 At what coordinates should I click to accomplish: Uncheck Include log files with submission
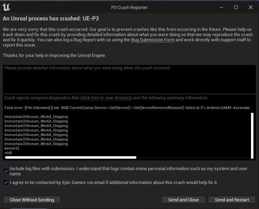(6, 171)
